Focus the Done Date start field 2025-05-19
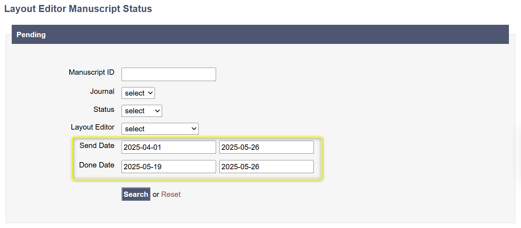521x228 pixels. [168, 167]
